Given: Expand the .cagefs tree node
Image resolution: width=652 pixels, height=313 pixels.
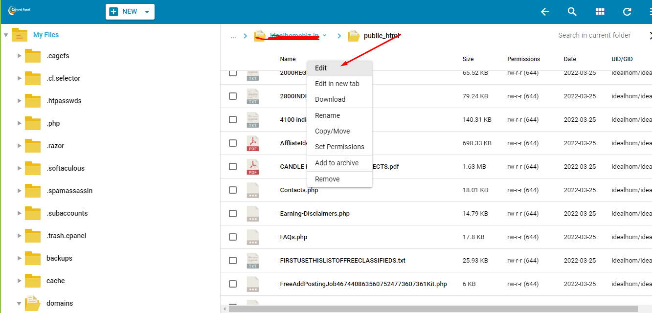Looking at the screenshot, I should (x=20, y=56).
